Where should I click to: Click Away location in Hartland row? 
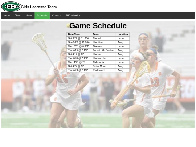click(x=123, y=54)
